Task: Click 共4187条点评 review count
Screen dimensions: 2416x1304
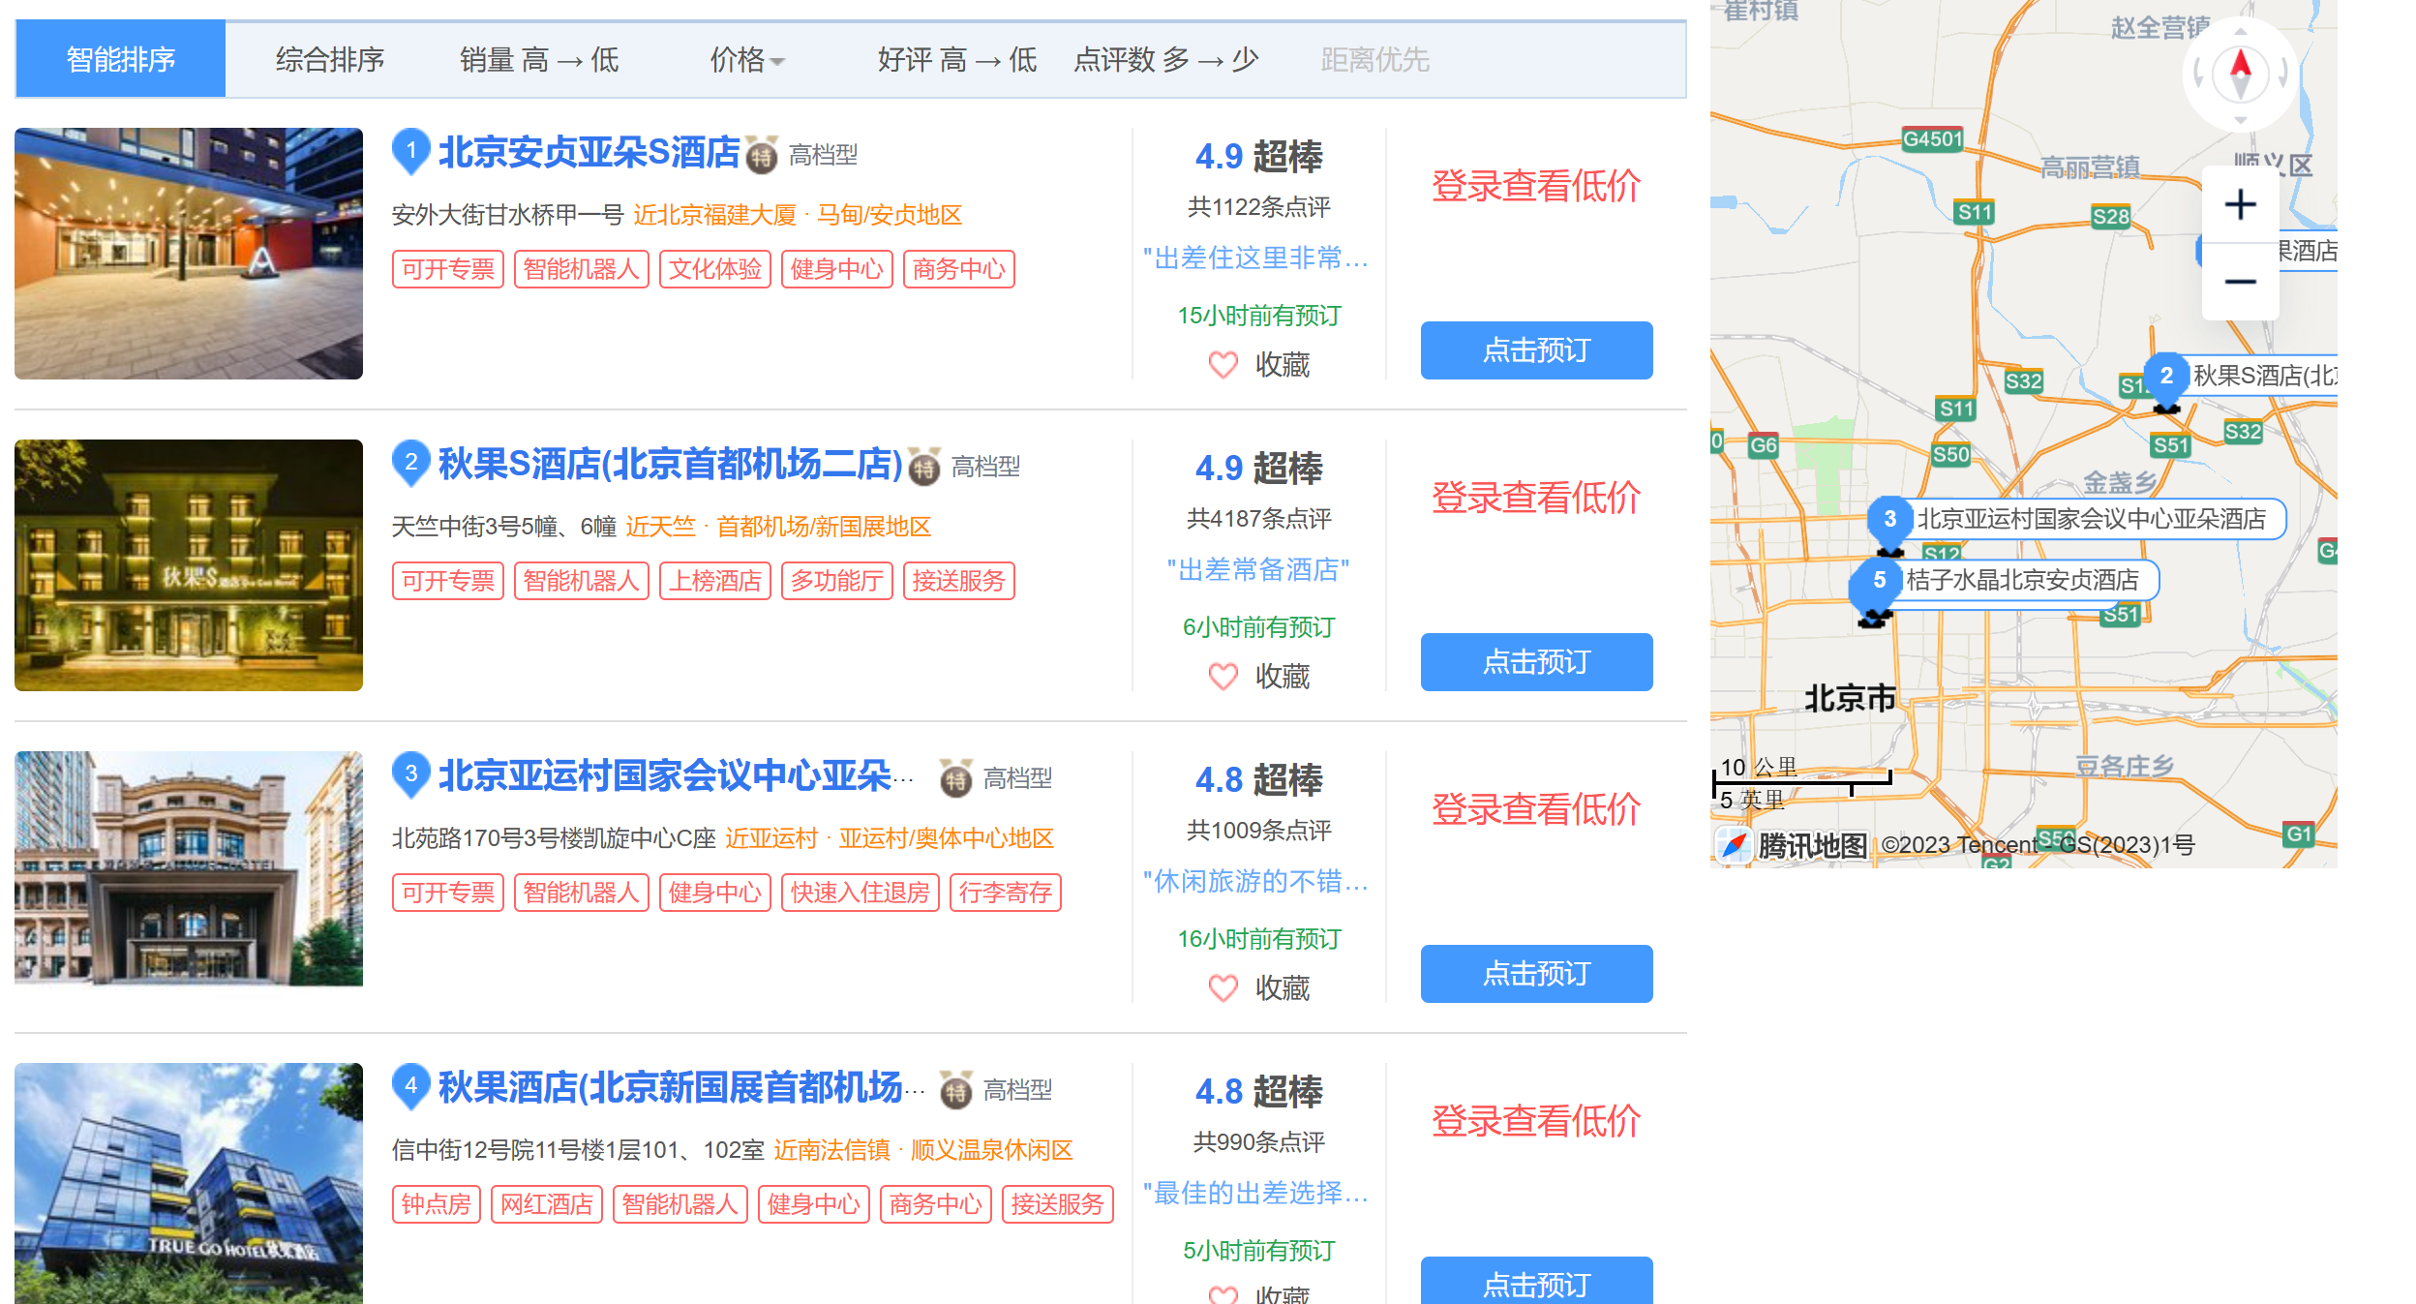Action: tap(1258, 519)
